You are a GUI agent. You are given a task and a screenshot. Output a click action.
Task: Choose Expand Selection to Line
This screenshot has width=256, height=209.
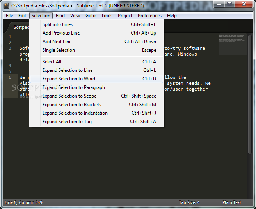coord(96,70)
